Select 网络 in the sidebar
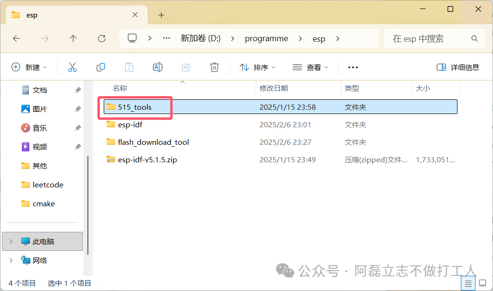The height and width of the screenshot is (291, 493). (x=40, y=260)
